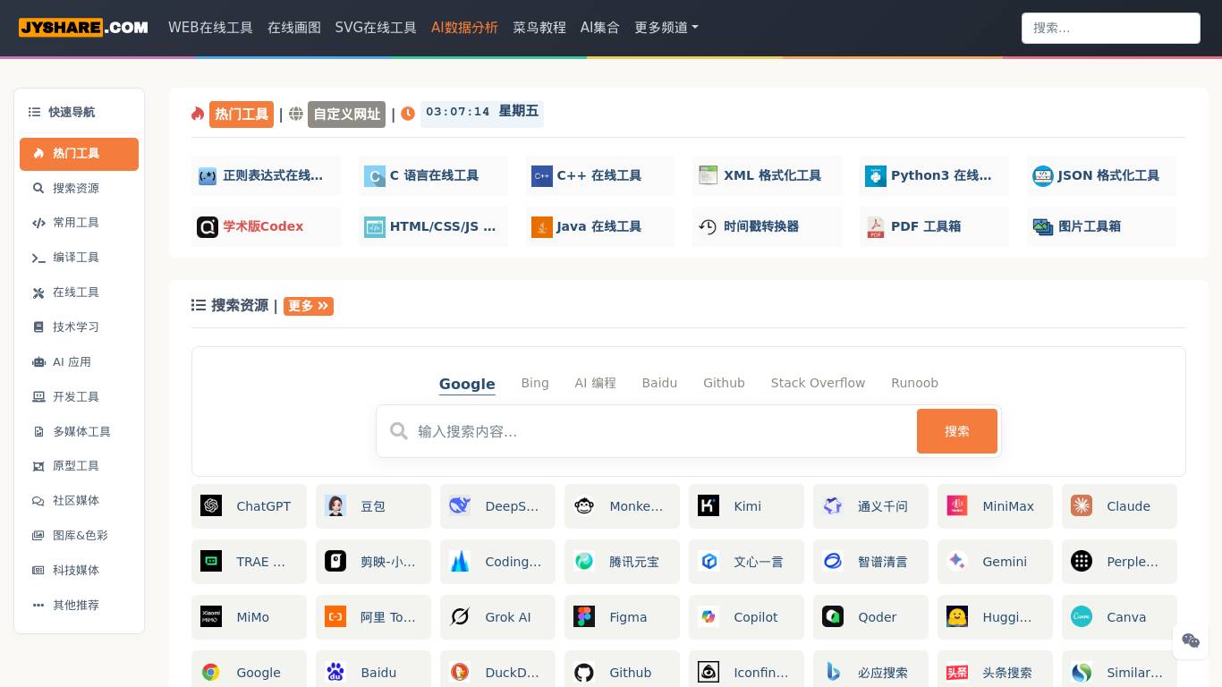Select the AI 编程 search tab
1222x687 pixels.
tap(596, 383)
